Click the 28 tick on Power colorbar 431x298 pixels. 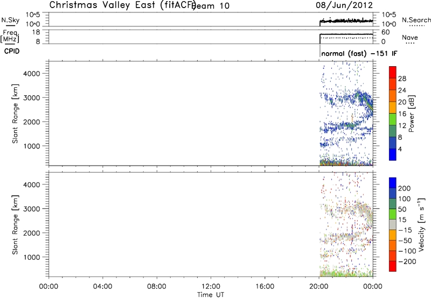click(402, 79)
